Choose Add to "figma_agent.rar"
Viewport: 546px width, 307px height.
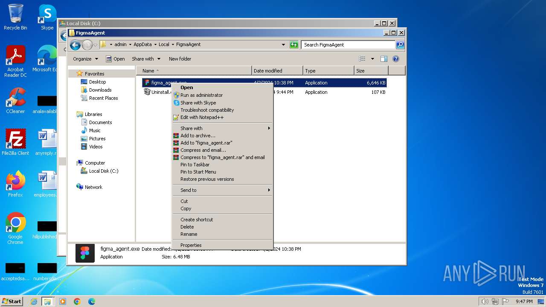[x=222, y=143]
